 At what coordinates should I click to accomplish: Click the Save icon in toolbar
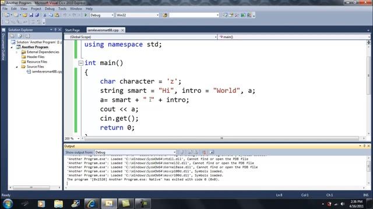[x=31, y=15]
